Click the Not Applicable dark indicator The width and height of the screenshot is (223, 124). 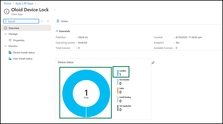pos(118,108)
